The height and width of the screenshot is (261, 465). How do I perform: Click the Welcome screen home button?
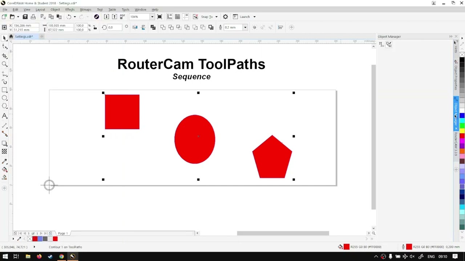point(11,36)
